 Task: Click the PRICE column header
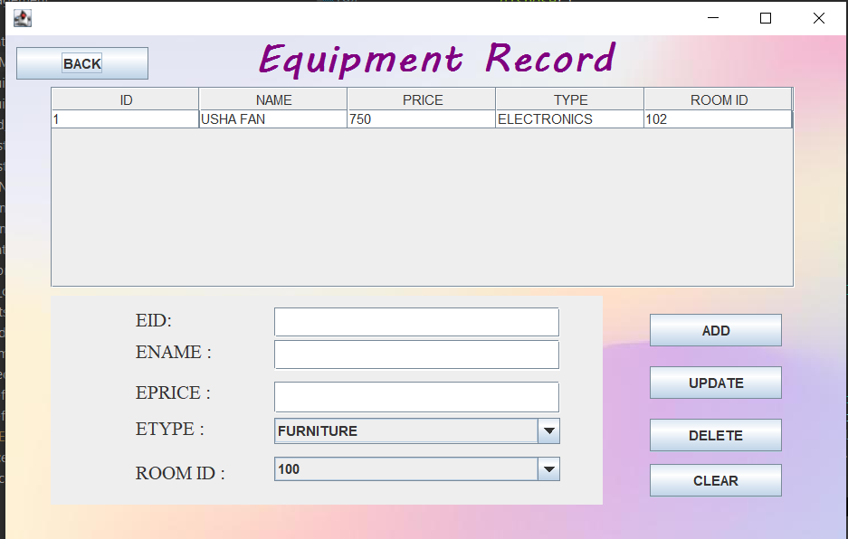click(422, 99)
